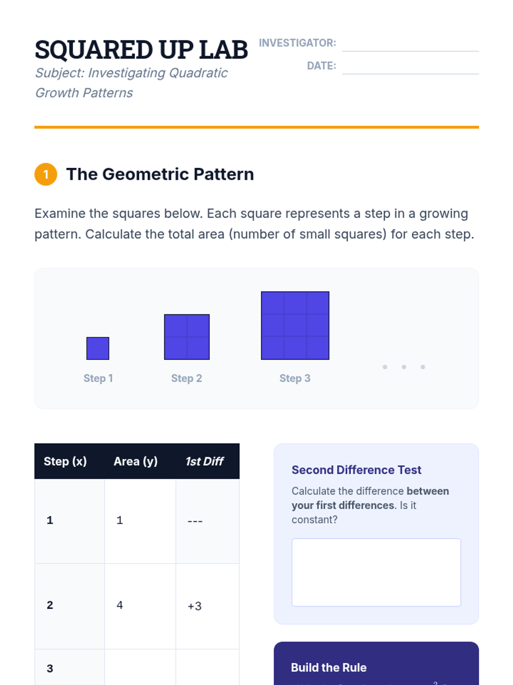Image resolution: width=513 pixels, height=685 pixels.
Task: Click the Area (y) column header
Action: click(x=136, y=461)
